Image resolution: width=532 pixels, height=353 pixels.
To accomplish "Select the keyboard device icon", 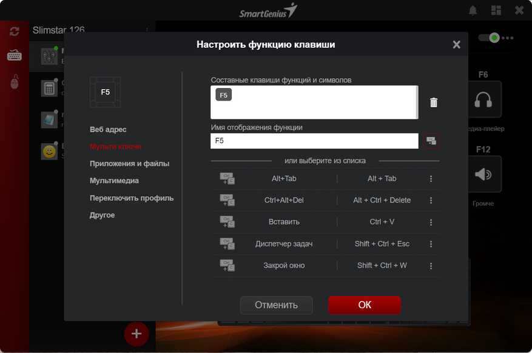I will click(15, 56).
